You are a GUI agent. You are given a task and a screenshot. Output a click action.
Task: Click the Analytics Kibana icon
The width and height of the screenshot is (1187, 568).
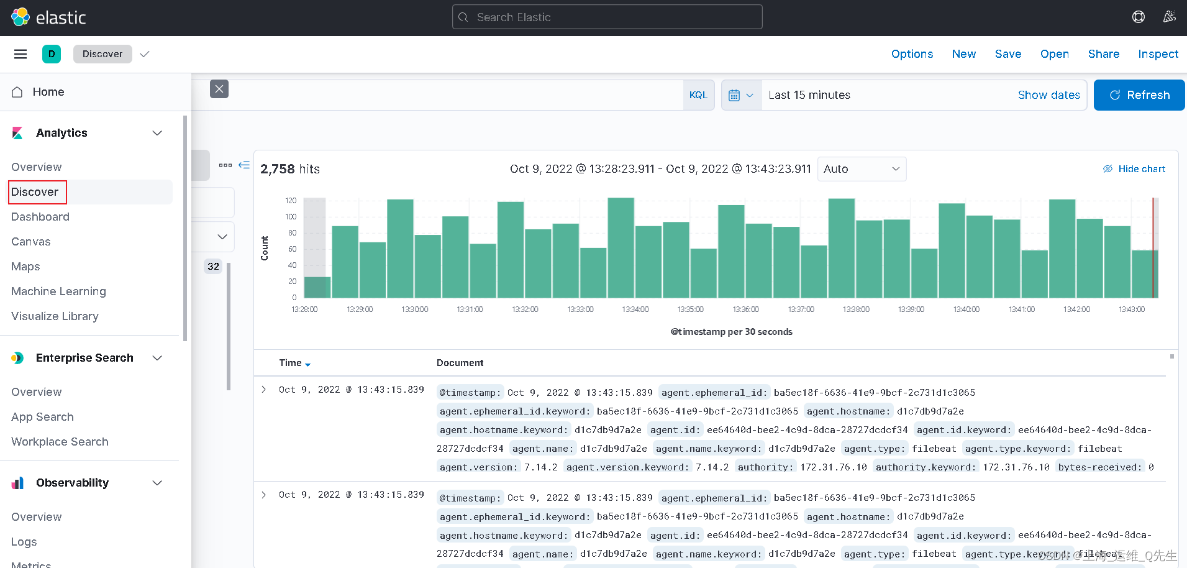(x=17, y=133)
